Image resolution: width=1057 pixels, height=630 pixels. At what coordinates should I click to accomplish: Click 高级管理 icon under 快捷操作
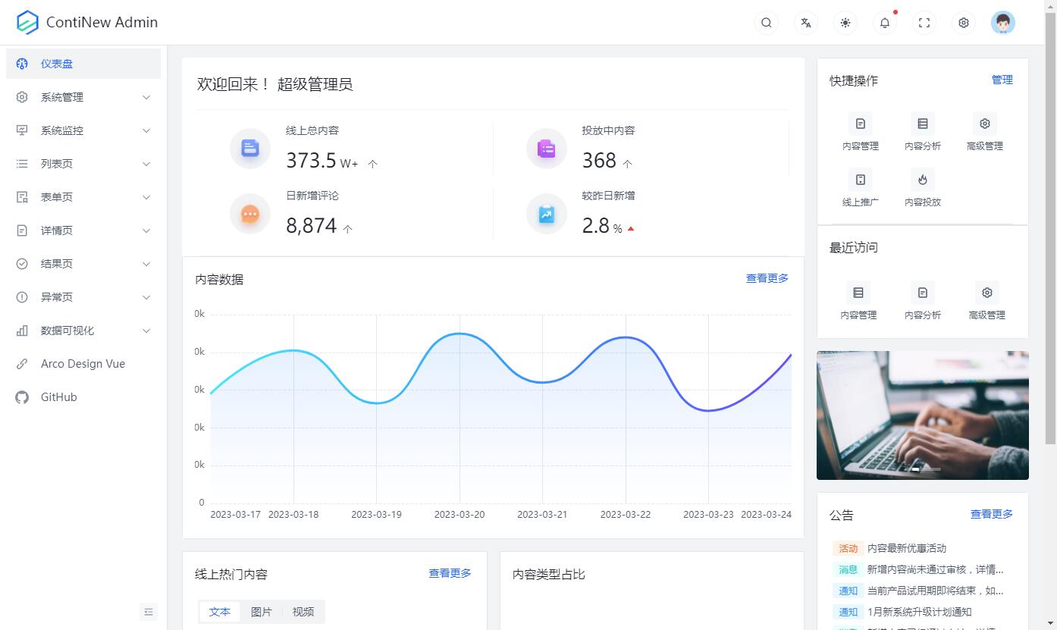pos(985,124)
